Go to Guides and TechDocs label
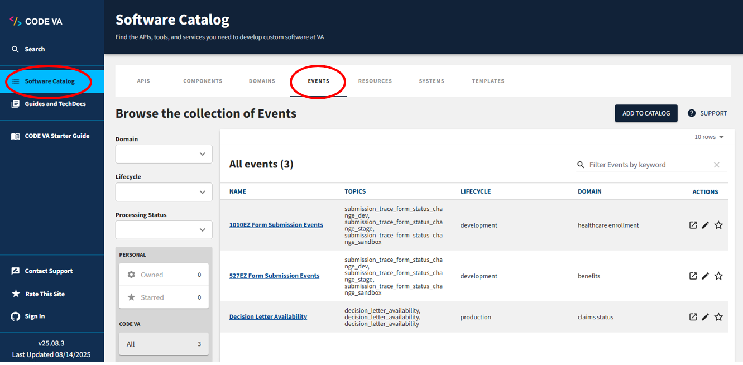The height and width of the screenshot is (365, 743). (55, 104)
